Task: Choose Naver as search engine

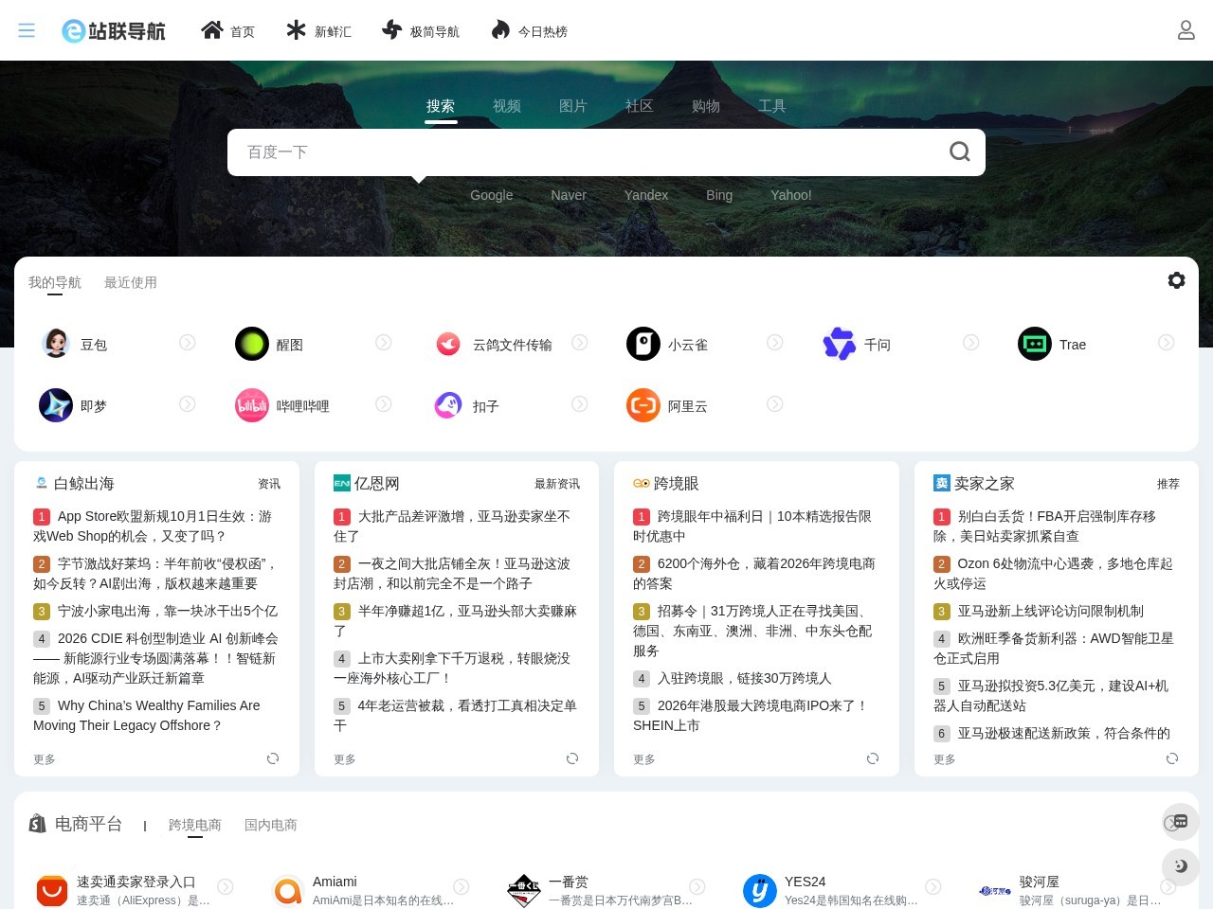Action: pos(569,195)
